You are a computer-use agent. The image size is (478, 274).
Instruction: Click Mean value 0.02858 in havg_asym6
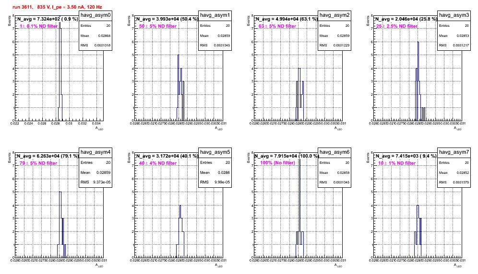tap(343, 172)
